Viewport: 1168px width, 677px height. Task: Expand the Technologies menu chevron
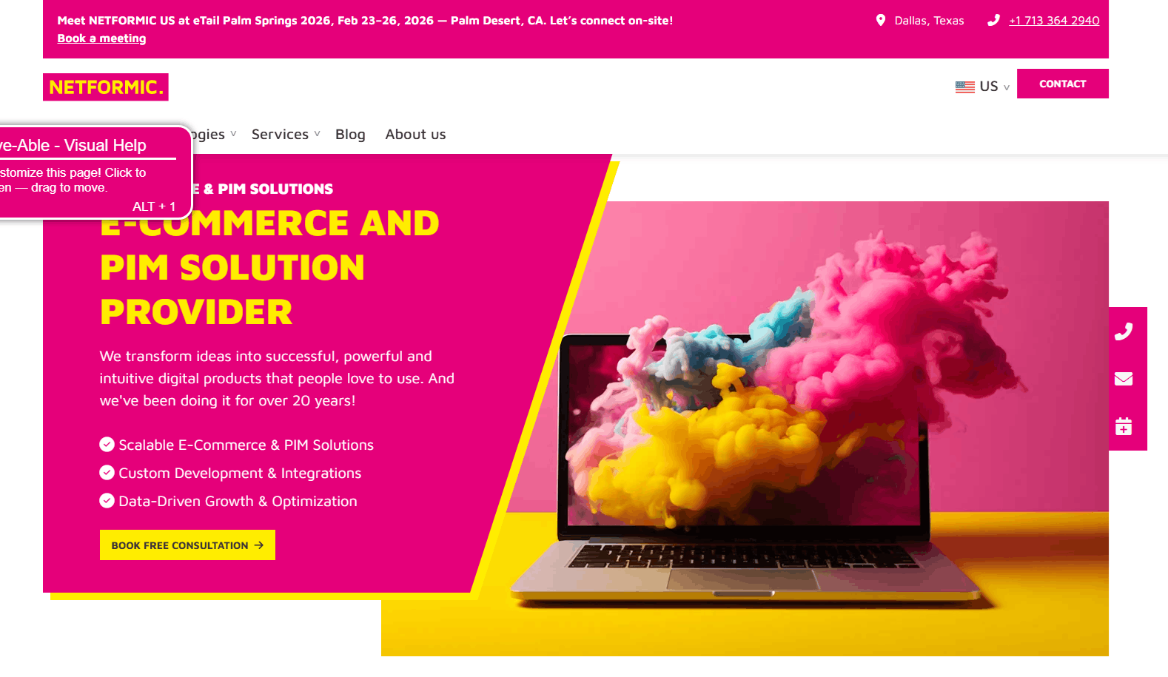(233, 134)
